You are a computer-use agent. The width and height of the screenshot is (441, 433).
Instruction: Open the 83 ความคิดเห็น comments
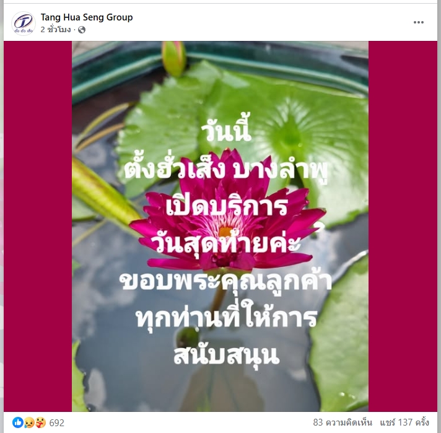coord(343,422)
